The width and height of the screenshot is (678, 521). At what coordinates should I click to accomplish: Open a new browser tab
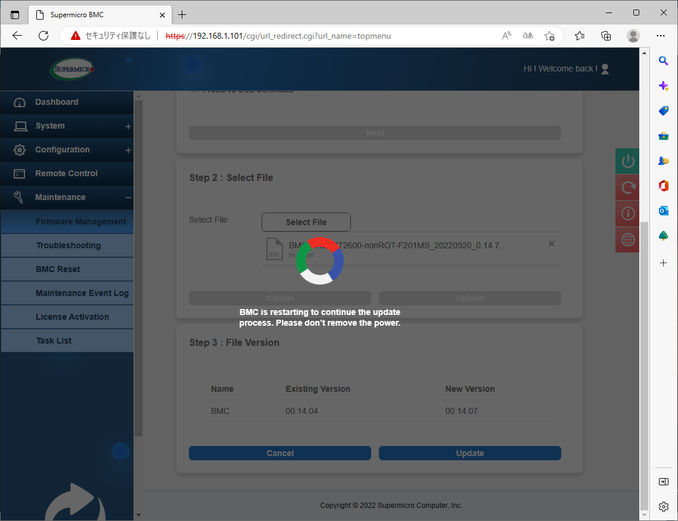pos(182,15)
